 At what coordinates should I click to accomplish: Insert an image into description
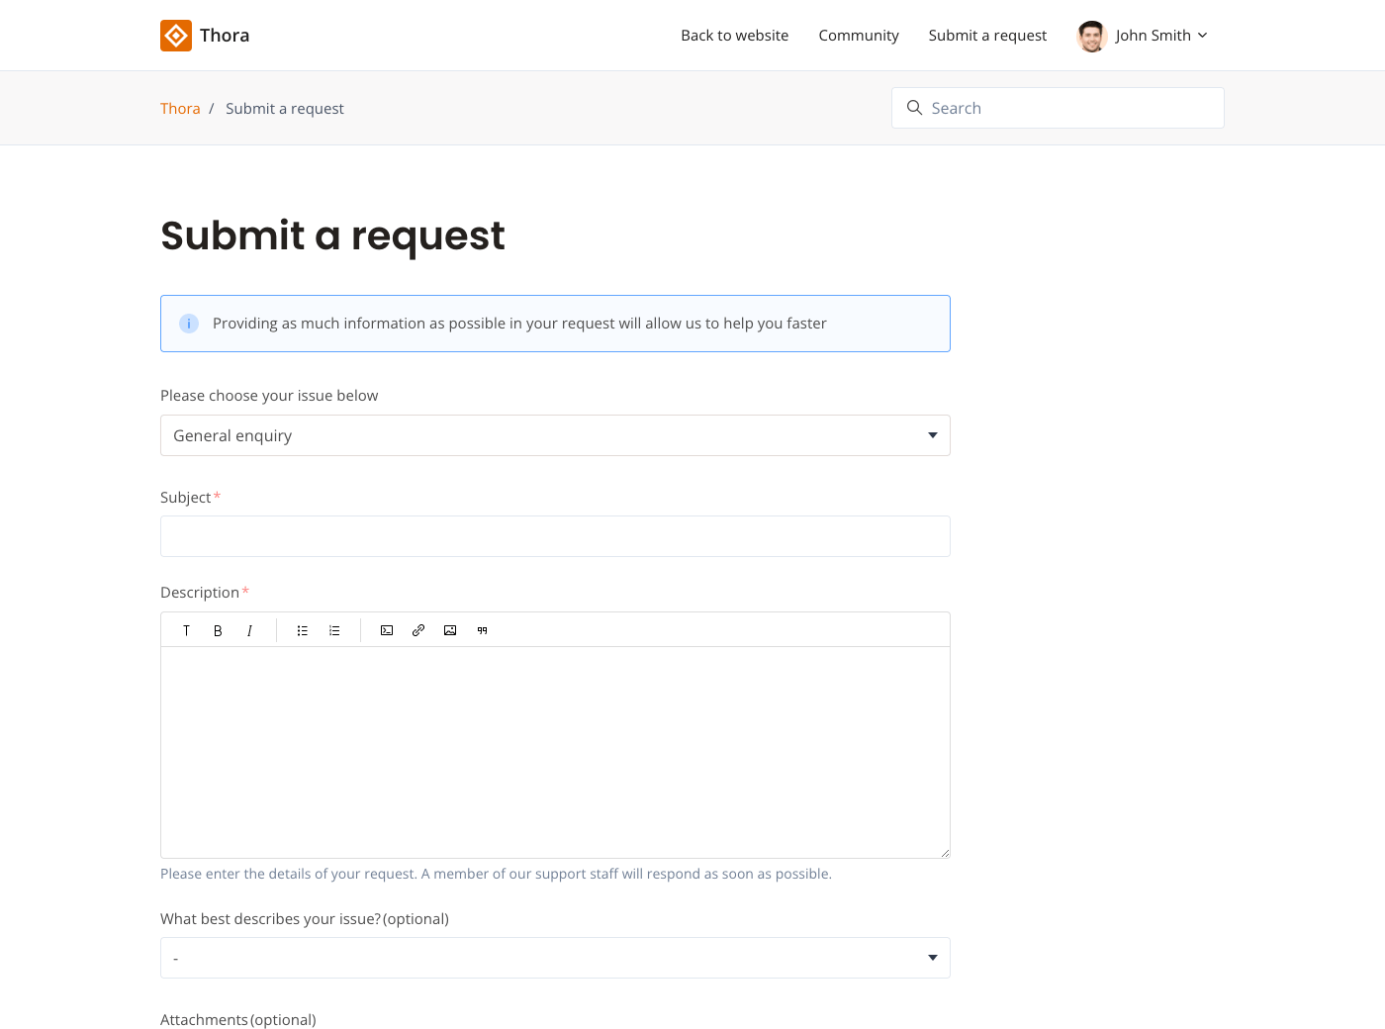[450, 630]
